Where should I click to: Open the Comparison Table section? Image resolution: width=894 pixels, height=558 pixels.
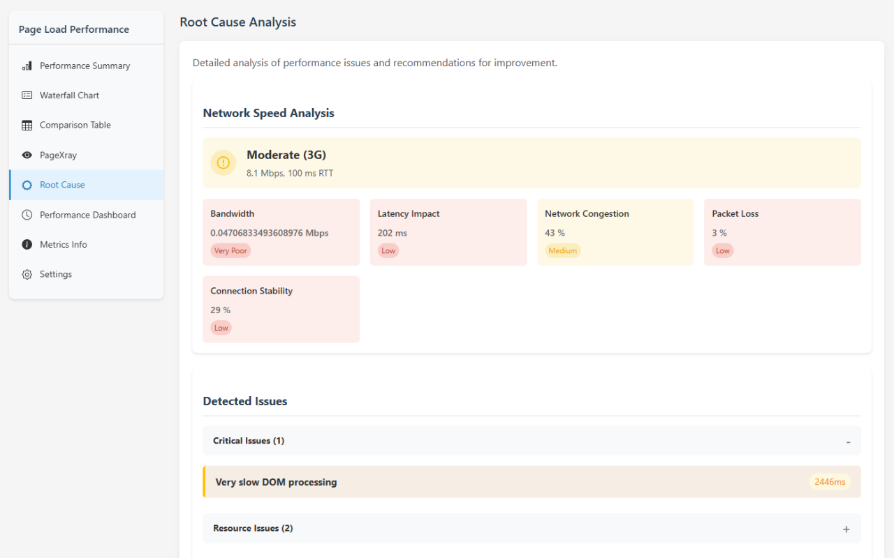click(x=87, y=126)
